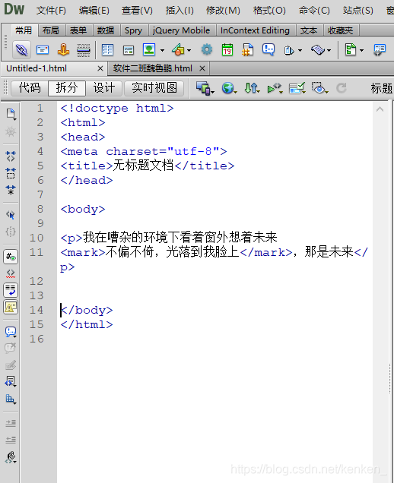Close 软件二班魏鲁鹏.html tab

pyautogui.click(x=202, y=68)
